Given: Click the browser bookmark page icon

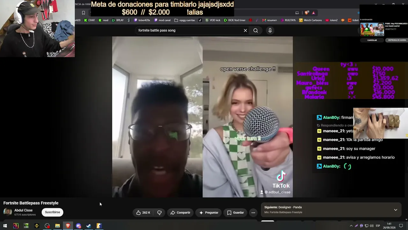Looking at the screenshot, I should 84,13.
